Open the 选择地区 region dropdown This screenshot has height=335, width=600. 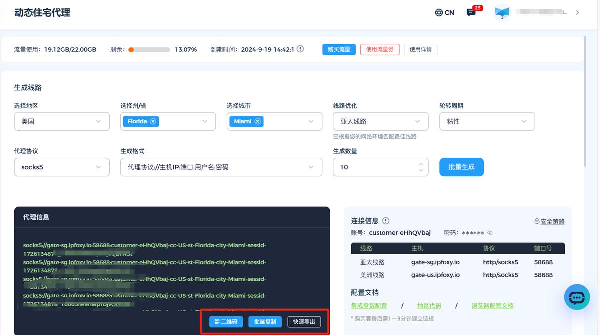pyautogui.click(x=62, y=121)
